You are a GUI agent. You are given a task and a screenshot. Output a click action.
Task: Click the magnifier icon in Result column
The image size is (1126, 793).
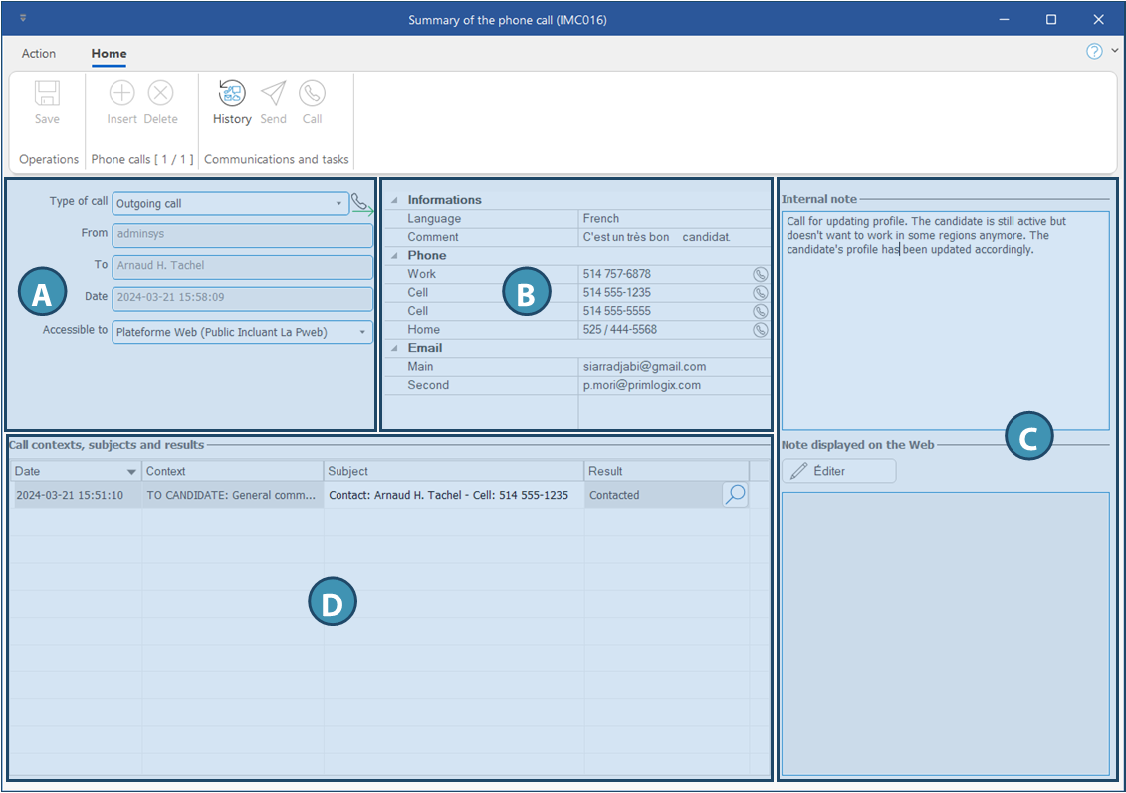735,495
